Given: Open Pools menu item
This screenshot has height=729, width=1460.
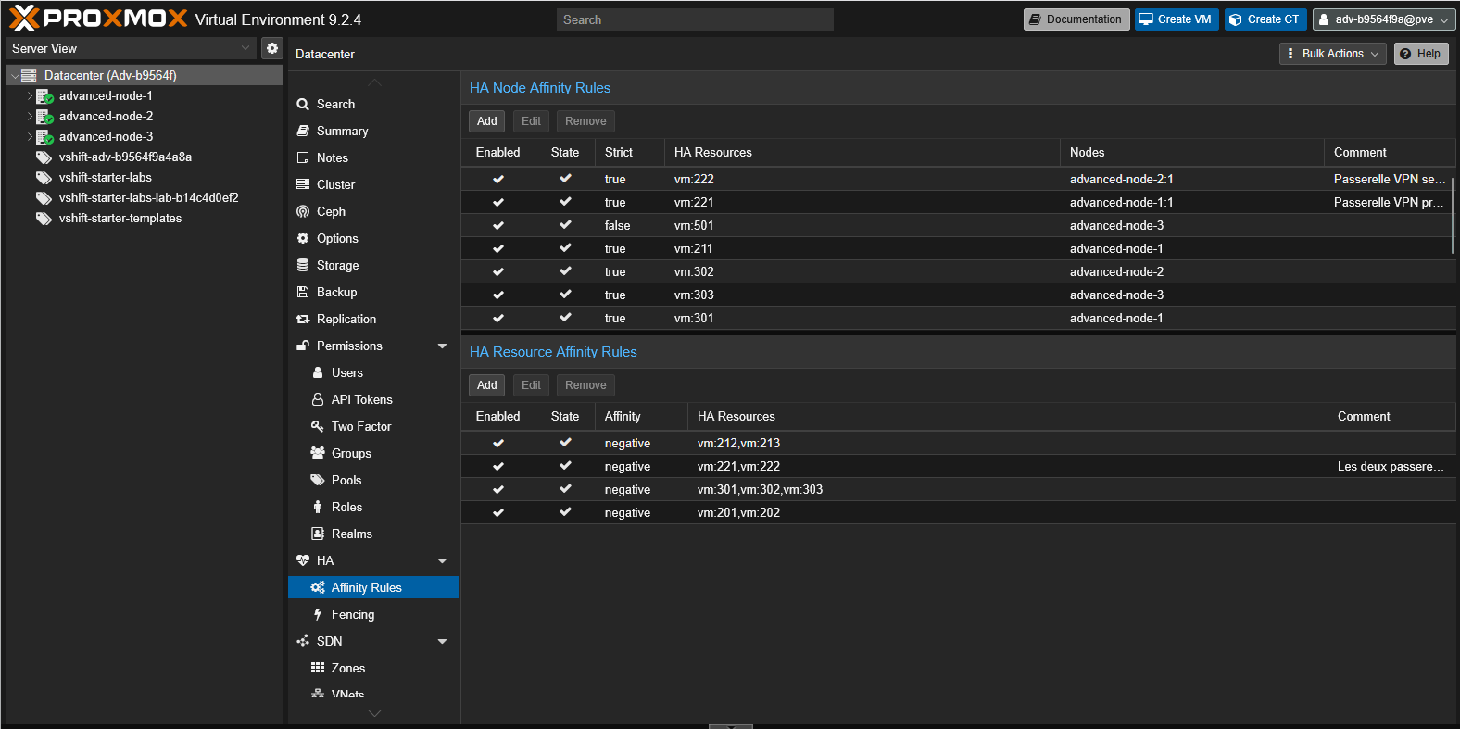Looking at the screenshot, I should click(373, 481).
